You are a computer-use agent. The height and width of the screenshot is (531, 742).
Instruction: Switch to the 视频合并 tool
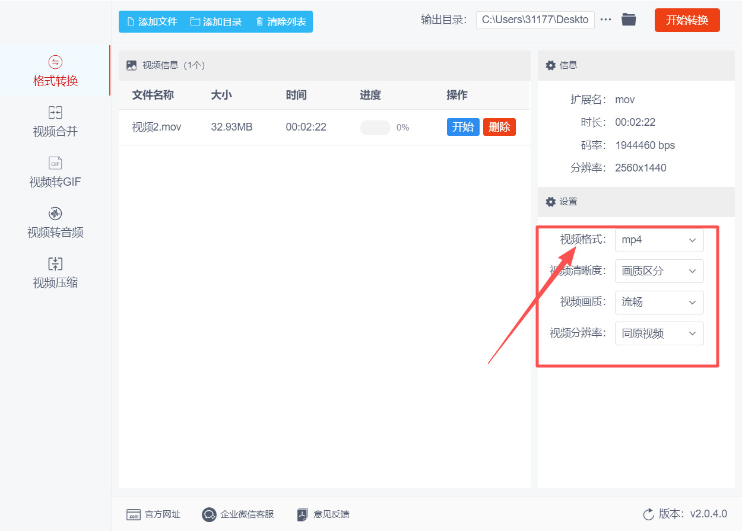(x=55, y=123)
